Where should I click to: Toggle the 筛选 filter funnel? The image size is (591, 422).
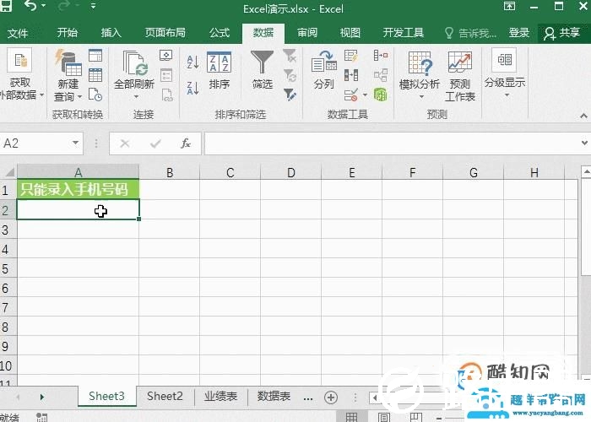[x=262, y=70]
